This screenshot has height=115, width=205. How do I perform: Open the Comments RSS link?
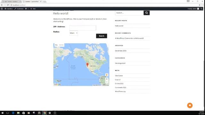point(120,88)
